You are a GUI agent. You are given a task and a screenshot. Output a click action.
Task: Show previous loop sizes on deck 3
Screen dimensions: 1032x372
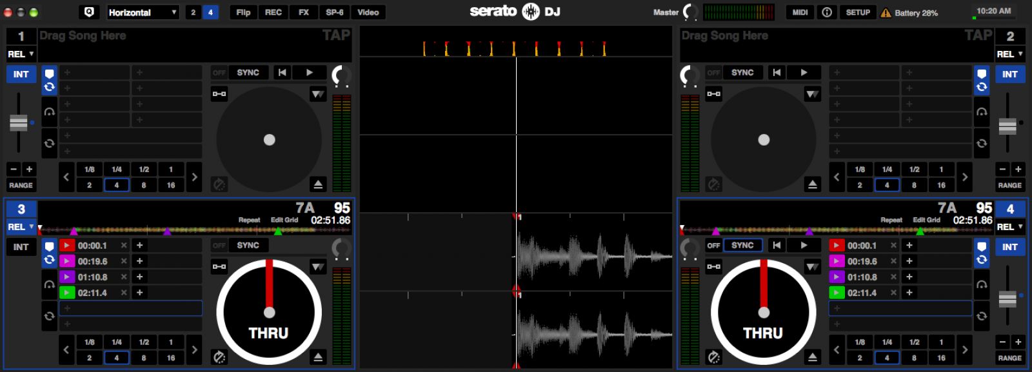click(66, 349)
